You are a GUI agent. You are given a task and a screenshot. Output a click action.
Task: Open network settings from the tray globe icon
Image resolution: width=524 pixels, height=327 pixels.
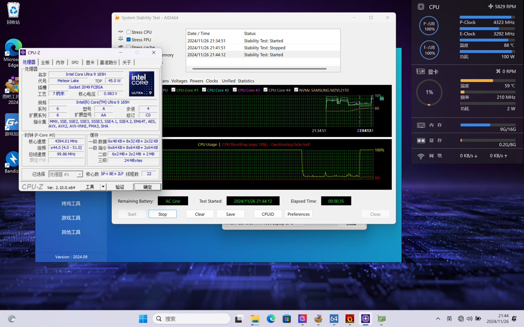(x=461, y=319)
